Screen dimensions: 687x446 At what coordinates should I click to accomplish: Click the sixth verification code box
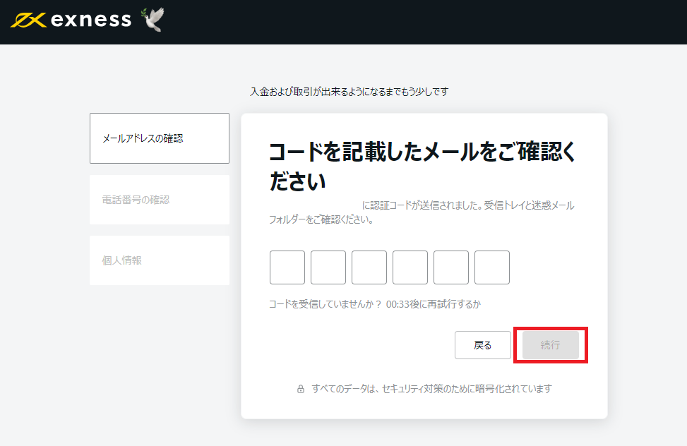click(x=492, y=267)
